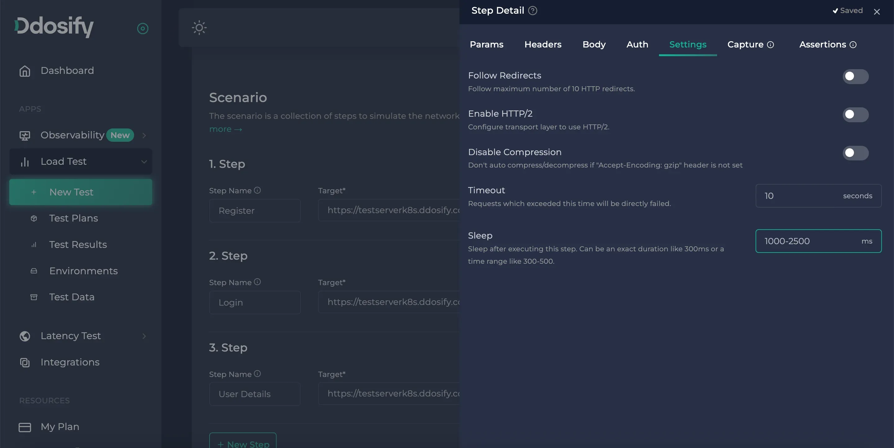Expand the Observability submenu chevron
This screenshot has height=448, width=894.
tap(144, 135)
